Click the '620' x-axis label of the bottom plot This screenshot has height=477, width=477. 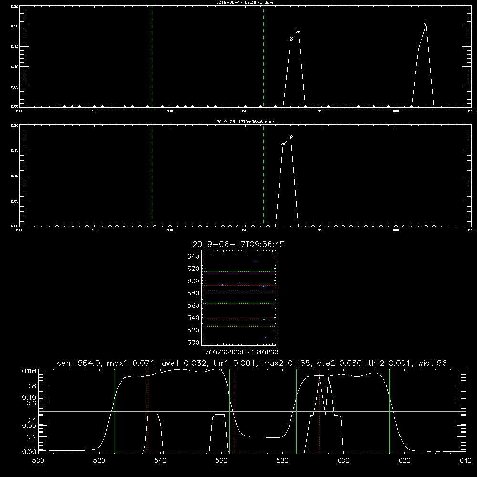click(404, 461)
